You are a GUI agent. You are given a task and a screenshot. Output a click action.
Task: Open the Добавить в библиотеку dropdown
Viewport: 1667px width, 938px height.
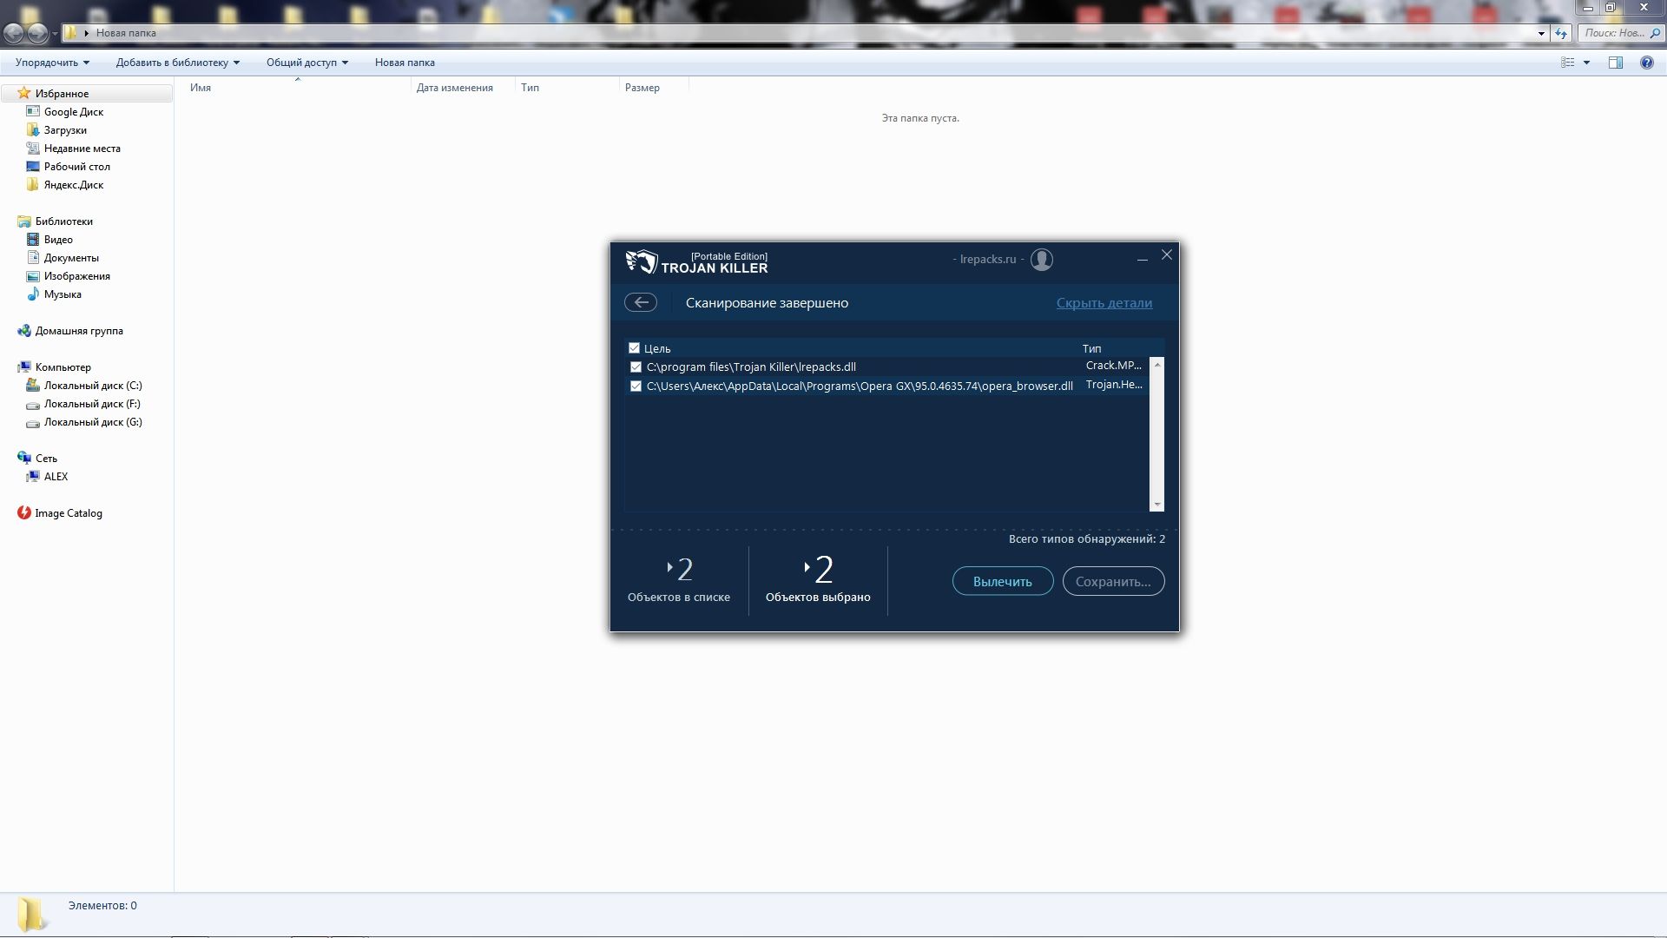coord(177,63)
